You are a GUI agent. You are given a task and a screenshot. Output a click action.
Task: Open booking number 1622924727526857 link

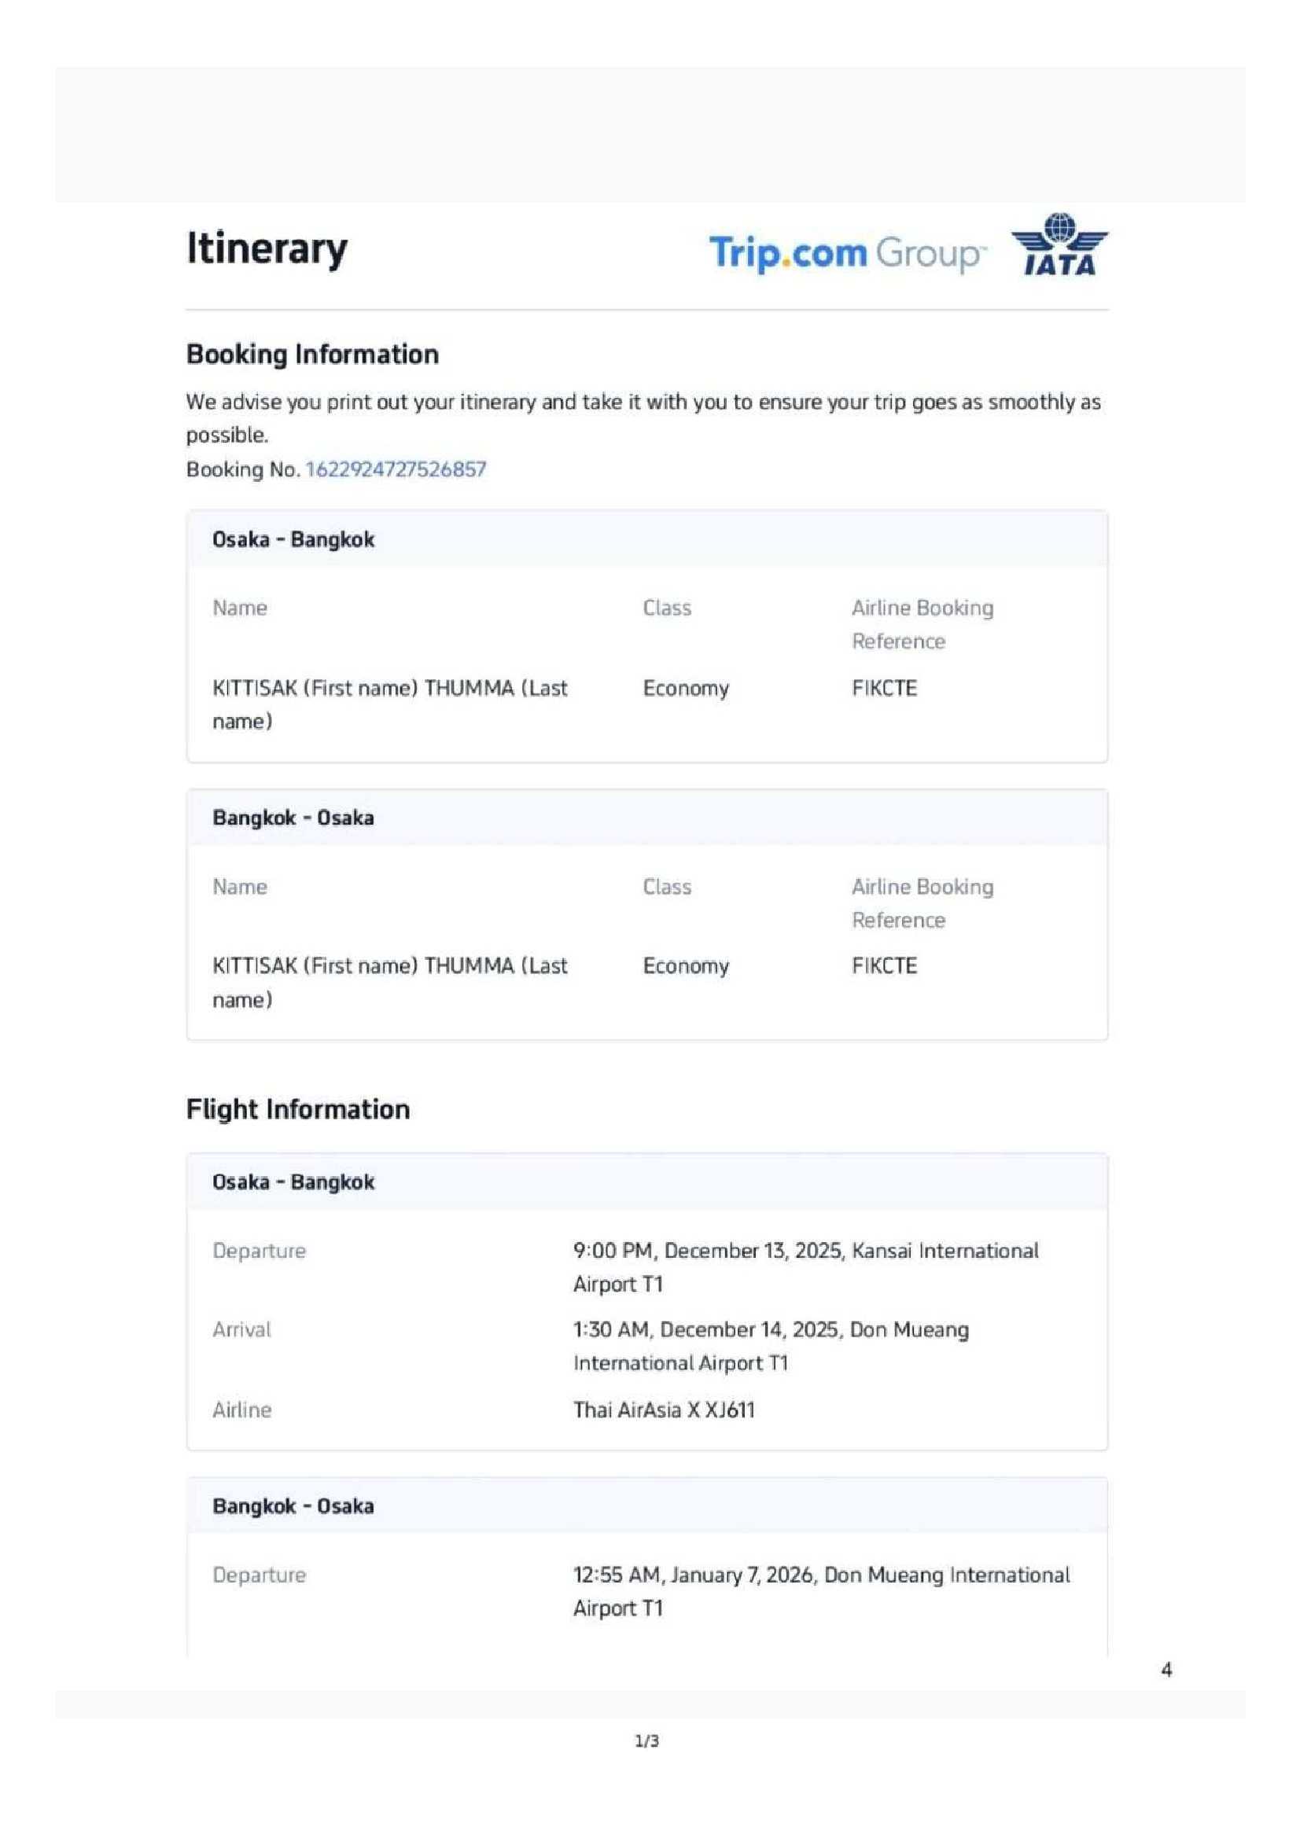396,469
